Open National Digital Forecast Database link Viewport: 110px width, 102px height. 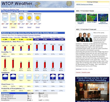click(29, 35)
